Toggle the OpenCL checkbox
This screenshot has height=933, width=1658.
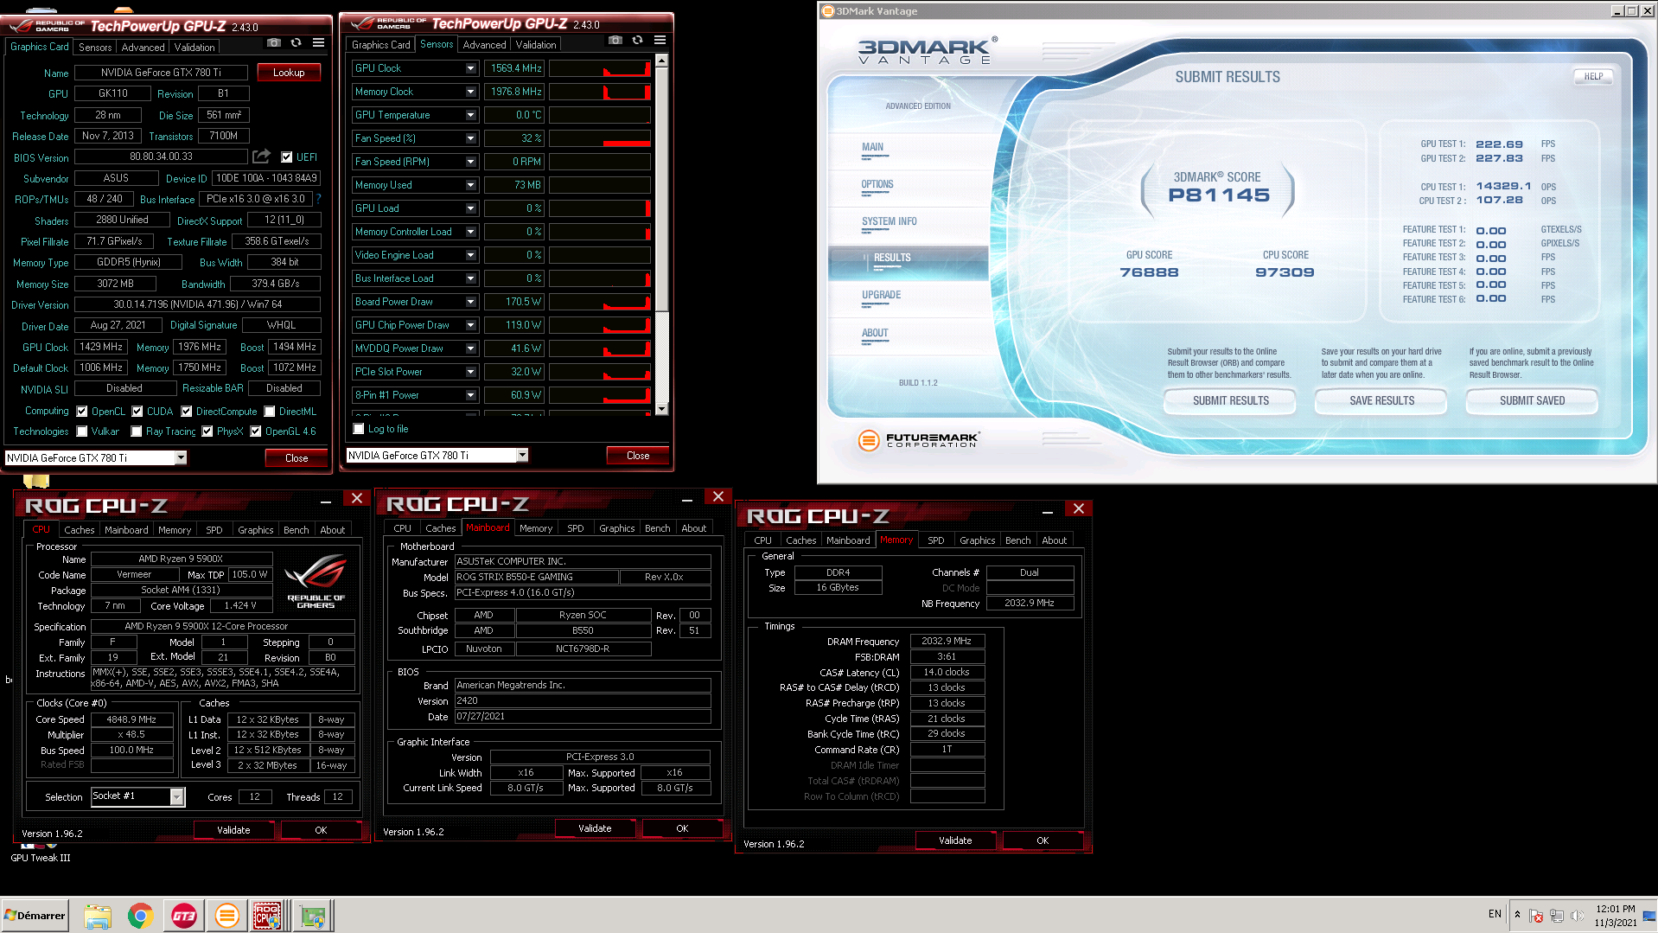82,412
